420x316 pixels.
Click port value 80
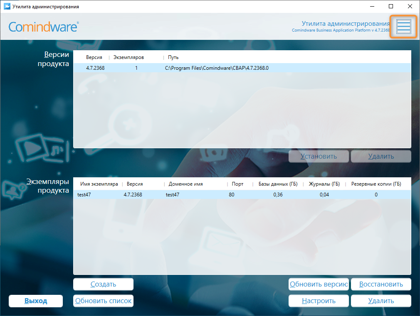click(x=232, y=194)
